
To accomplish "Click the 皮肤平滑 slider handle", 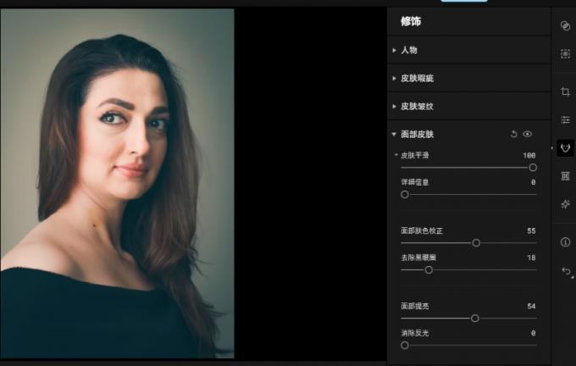I will pos(533,168).
